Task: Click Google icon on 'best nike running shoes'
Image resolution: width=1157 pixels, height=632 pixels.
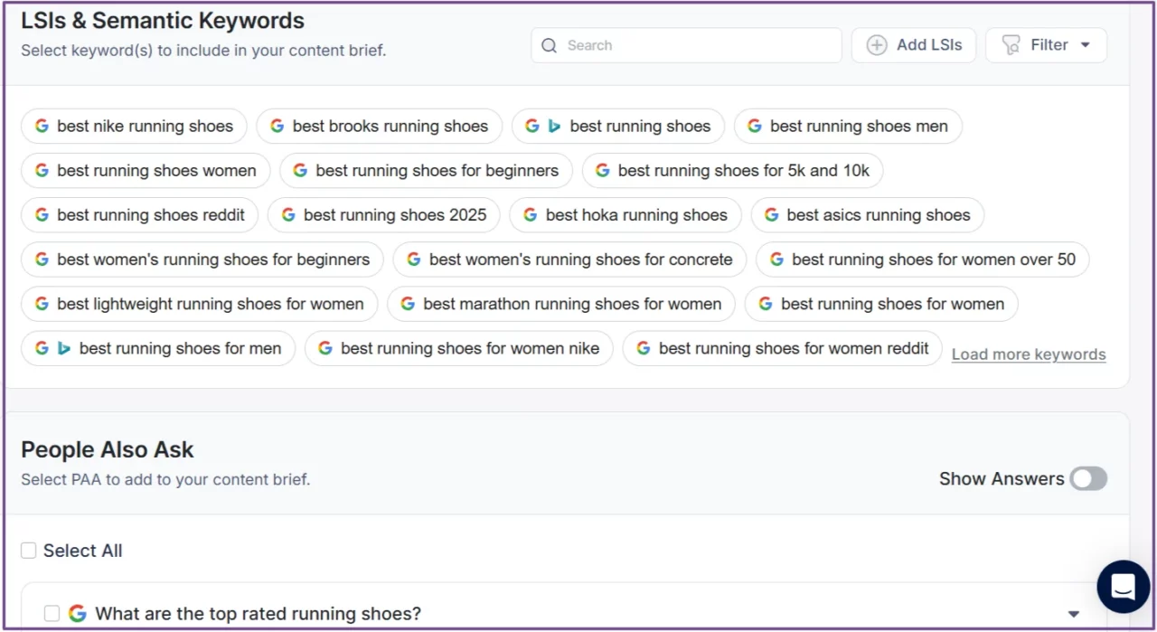Action: 42,127
